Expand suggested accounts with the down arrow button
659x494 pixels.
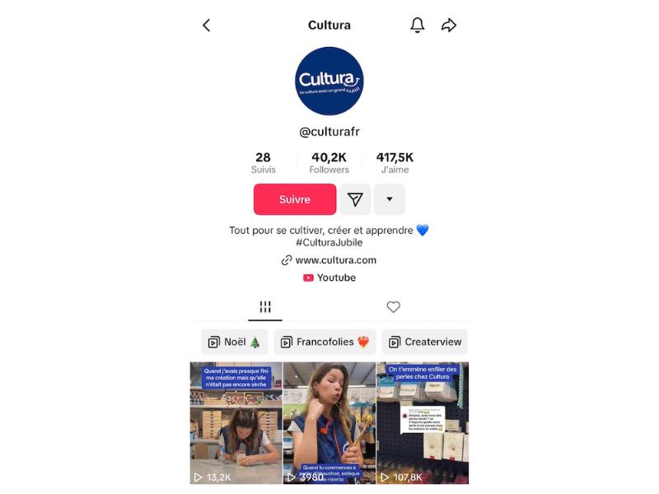click(390, 199)
